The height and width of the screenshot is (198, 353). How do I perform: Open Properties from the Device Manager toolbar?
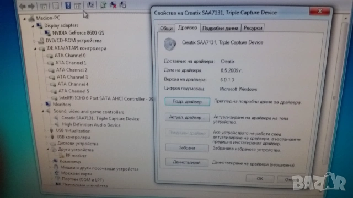coord(55,5)
